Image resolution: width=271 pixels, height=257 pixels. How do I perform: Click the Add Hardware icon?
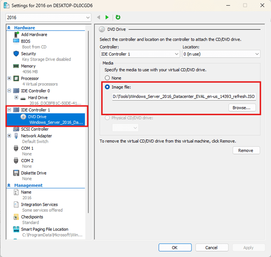pyautogui.click(x=16, y=35)
